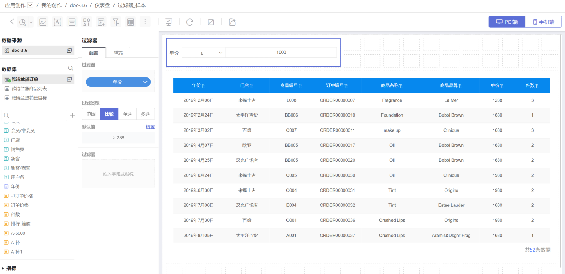Switch to the 样式 tab
Image resolution: width=565 pixels, height=274 pixels.
[x=118, y=53]
